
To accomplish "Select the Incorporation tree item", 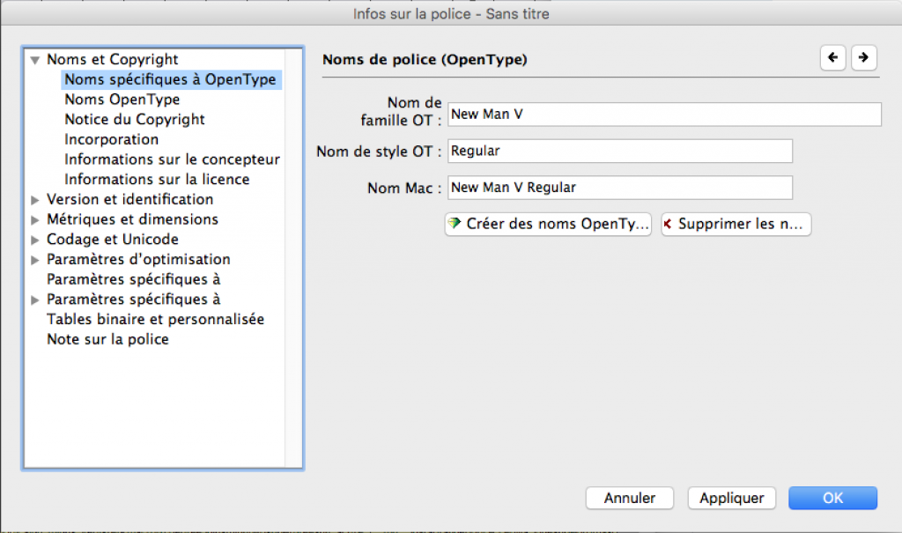I will (x=111, y=139).
